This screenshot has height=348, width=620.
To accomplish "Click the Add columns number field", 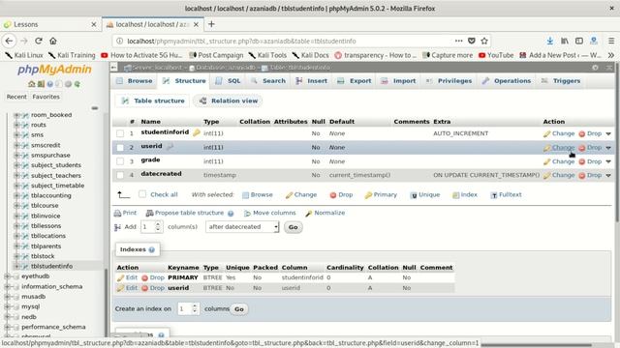I will (x=151, y=227).
